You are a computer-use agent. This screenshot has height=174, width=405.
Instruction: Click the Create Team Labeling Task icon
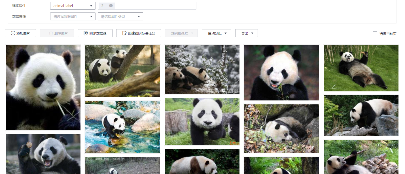coord(124,33)
